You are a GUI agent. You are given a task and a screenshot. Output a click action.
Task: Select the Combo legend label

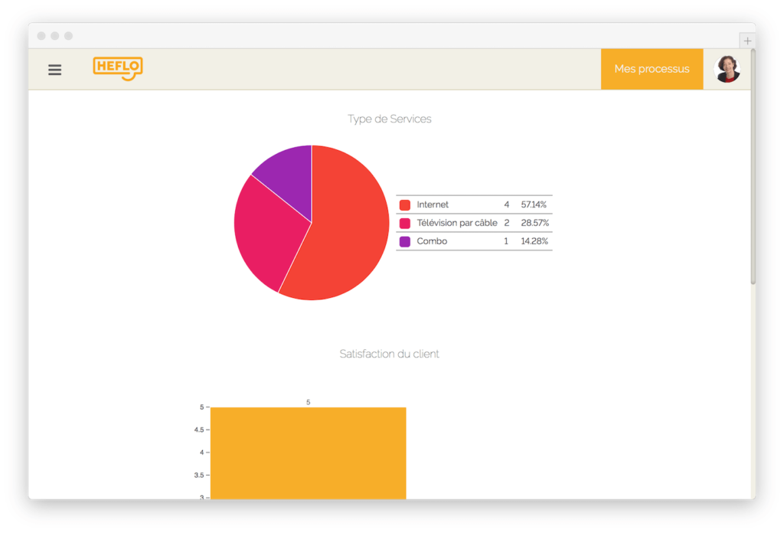click(x=432, y=242)
